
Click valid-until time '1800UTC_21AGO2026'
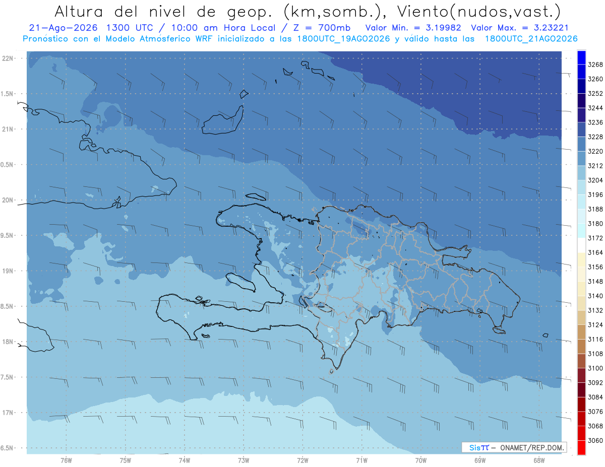pyautogui.click(x=531, y=39)
